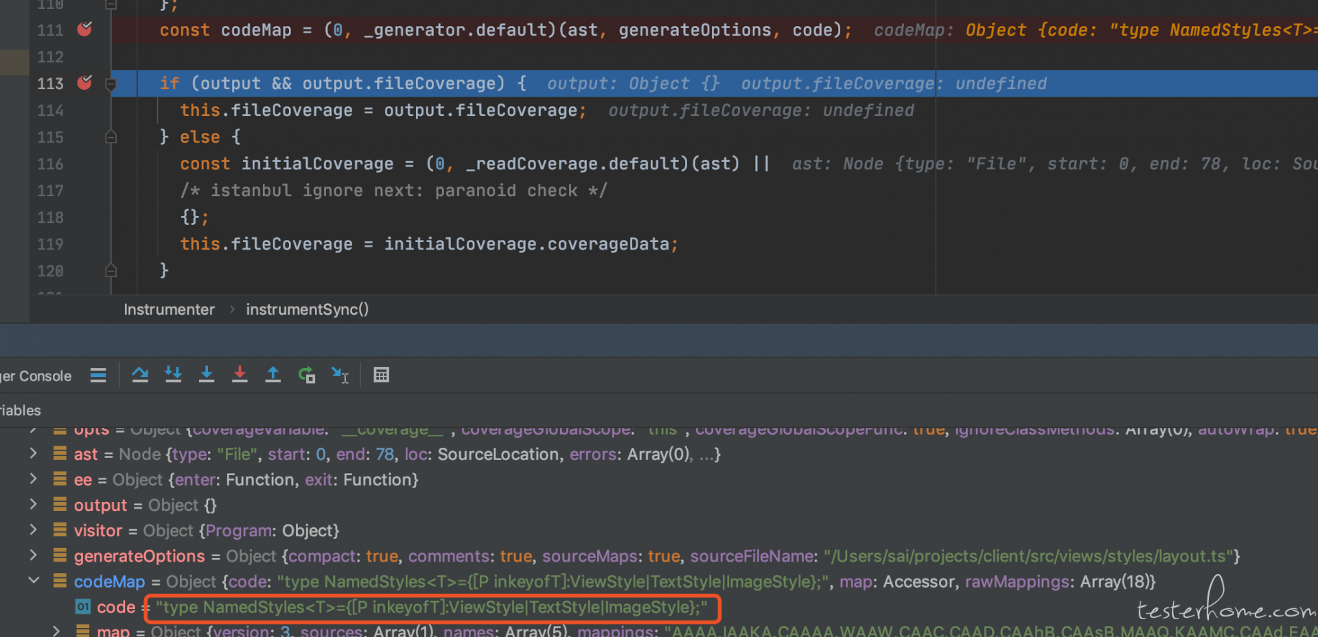Image resolution: width=1318 pixels, height=637 pixels.
Task: Select the code property under codeMap
Action: pyautogui.click(x=659, y=607)
